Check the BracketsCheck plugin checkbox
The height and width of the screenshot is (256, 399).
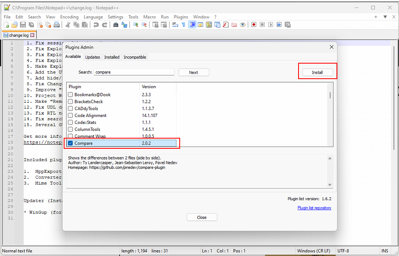pyautogui.click(x=71, y=102)
